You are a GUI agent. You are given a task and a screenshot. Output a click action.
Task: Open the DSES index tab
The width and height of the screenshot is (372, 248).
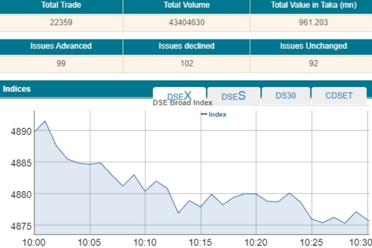point(234,96)
